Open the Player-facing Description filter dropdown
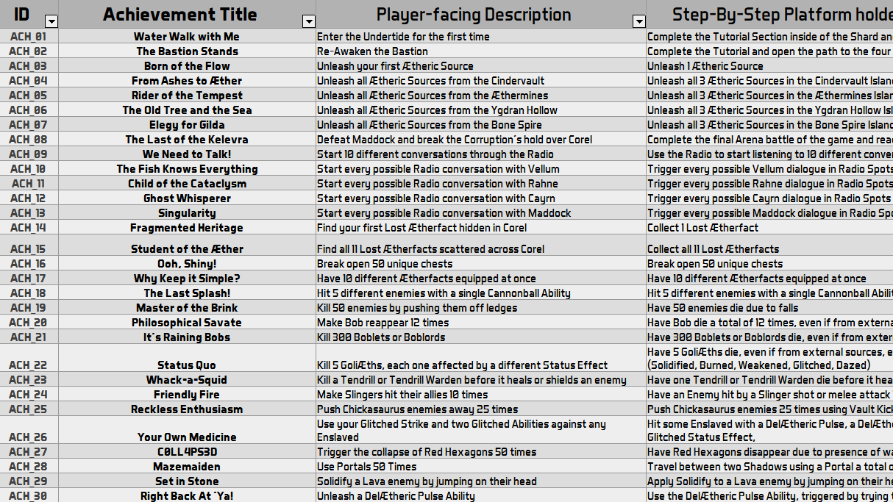Screen dimensions: 893x502 point(639,21)
